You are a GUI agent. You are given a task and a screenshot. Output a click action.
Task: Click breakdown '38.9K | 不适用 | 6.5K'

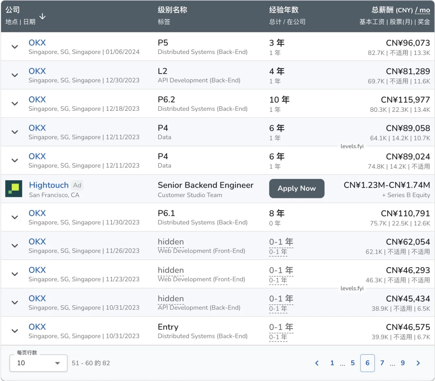(x=401, y=309)
